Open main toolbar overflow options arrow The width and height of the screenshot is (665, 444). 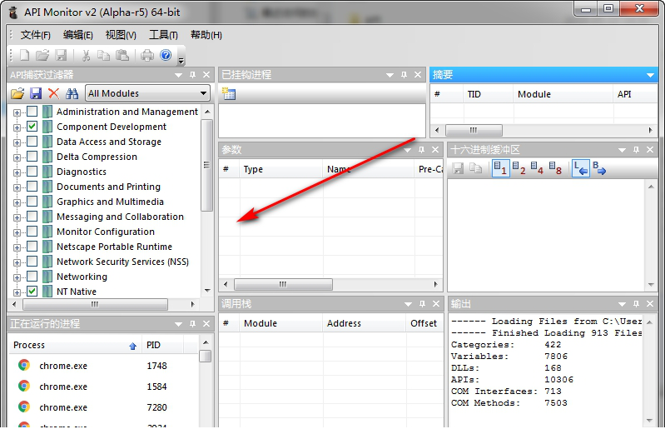tap(181, 61)
